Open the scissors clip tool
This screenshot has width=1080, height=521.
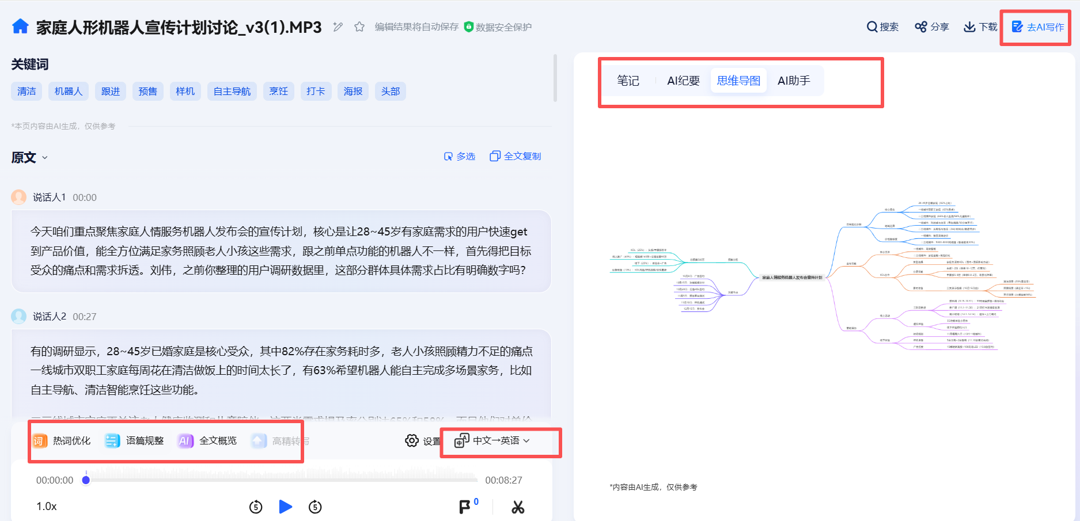point(517,507)
